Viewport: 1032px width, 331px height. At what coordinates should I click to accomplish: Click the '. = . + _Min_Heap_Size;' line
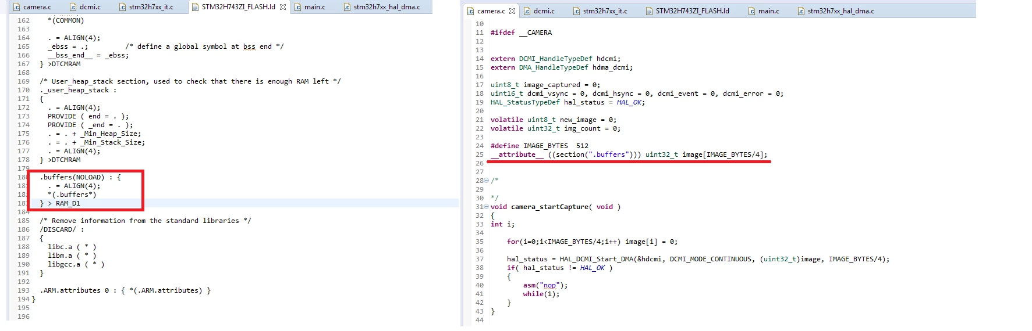pos(94,134)
